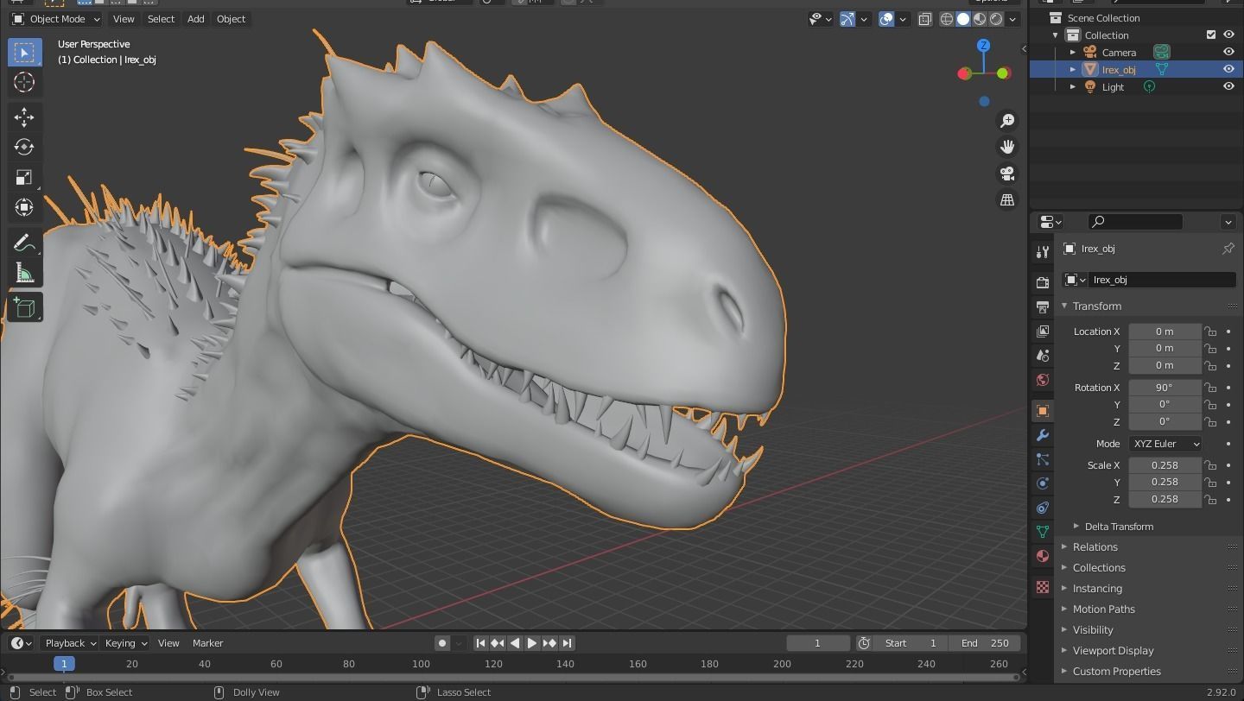
Task: Select the Rotate tool
Action: tap(25, 147)
